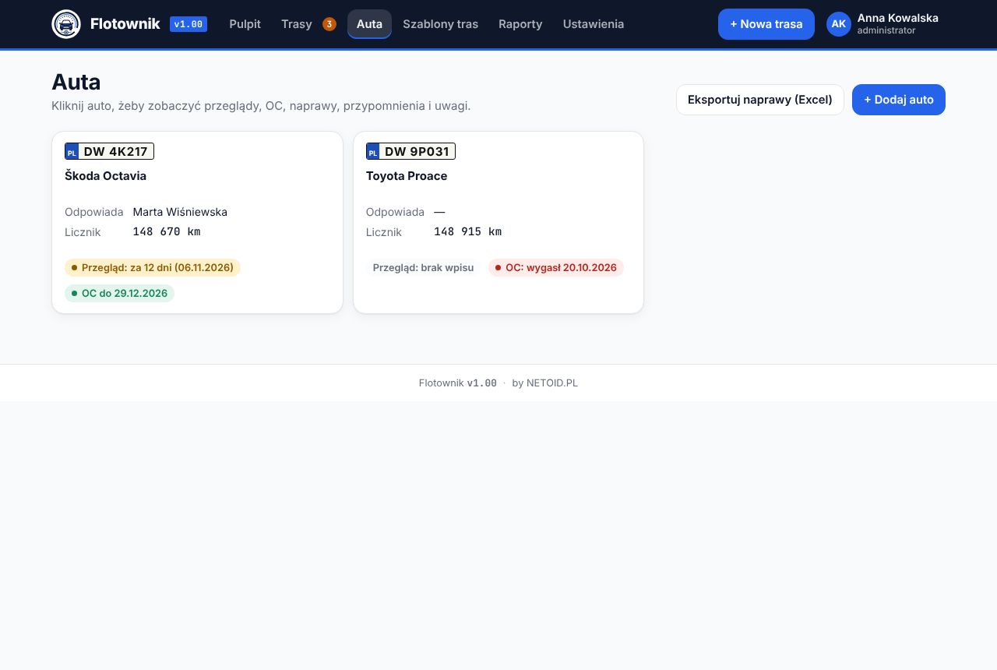Open Szablony tras tab
The height and width of the screenshot is (670, 997).
coord(441,24)
